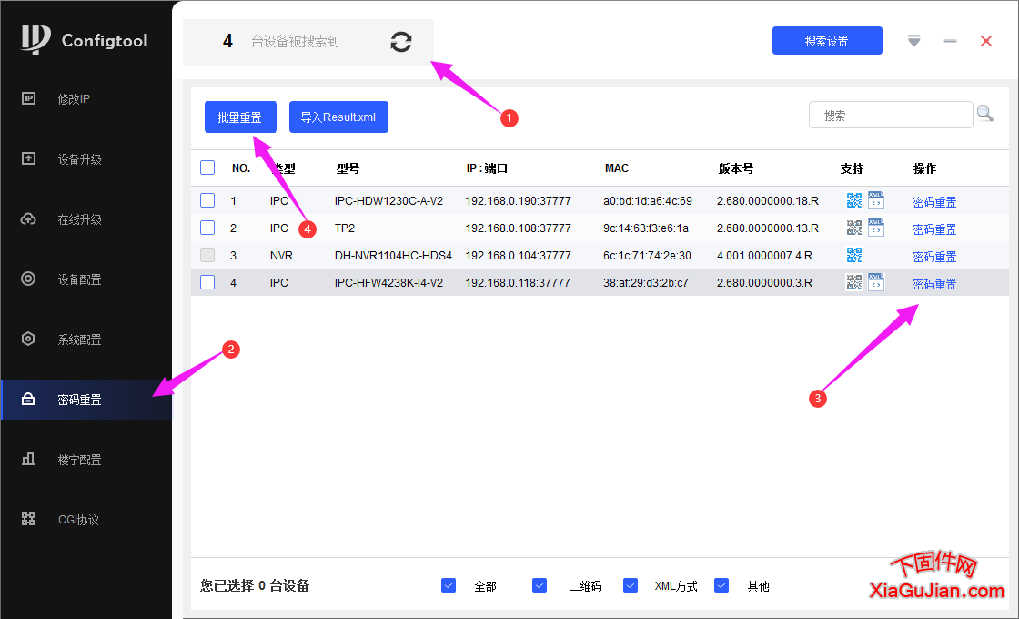Image resolution: width=1019 pixels, height=619 pixels.
Task: Uncheck the 其他 filter checkbox
Action: 721,585
